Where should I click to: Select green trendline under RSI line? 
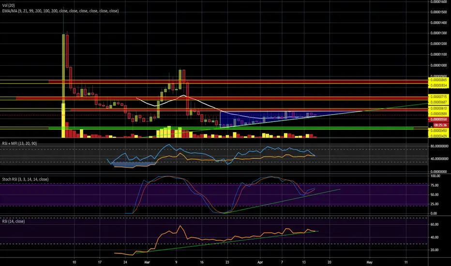coord(227,242)
